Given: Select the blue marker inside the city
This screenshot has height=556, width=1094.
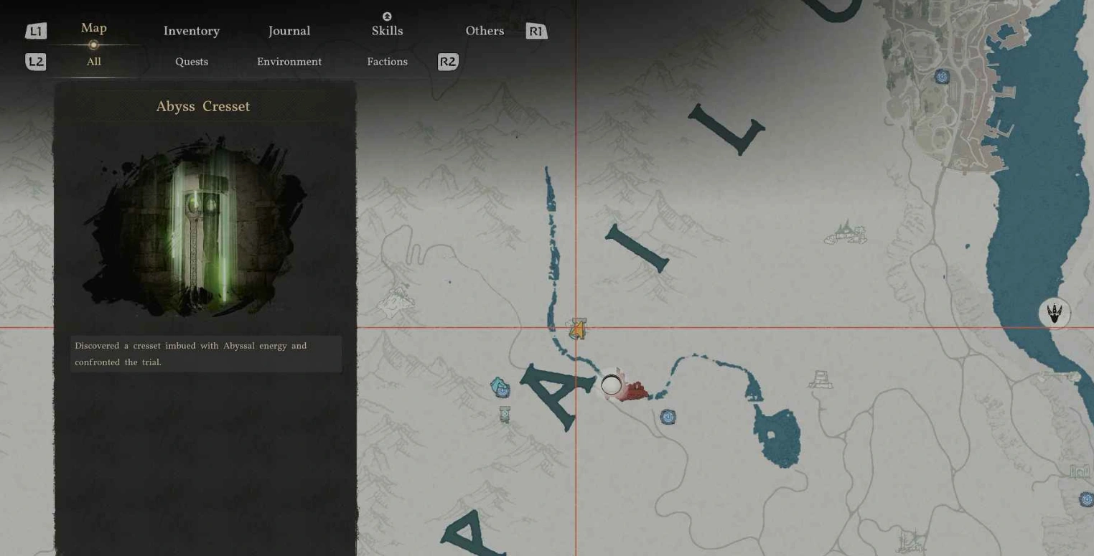Looking at the screenshot, I should pos(942,77).
